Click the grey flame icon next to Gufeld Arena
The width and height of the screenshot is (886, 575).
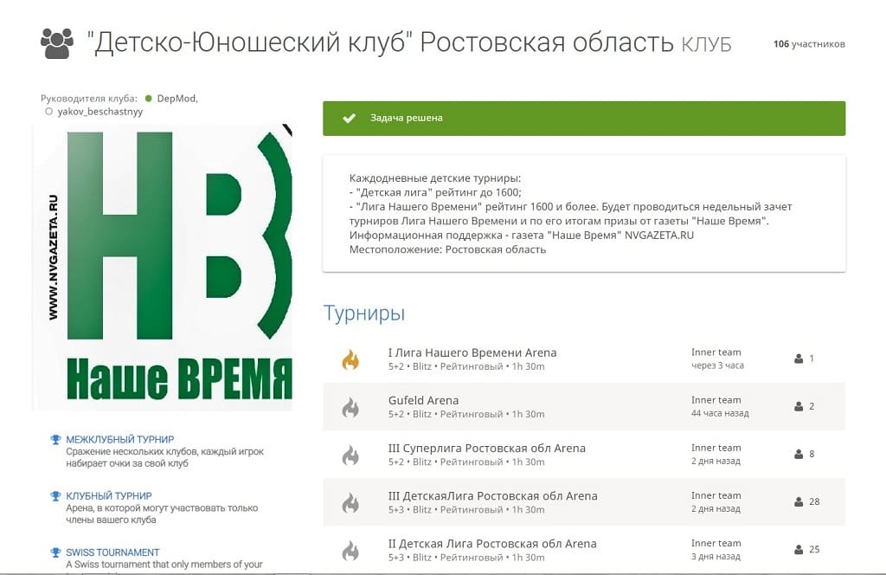(350, 407)
